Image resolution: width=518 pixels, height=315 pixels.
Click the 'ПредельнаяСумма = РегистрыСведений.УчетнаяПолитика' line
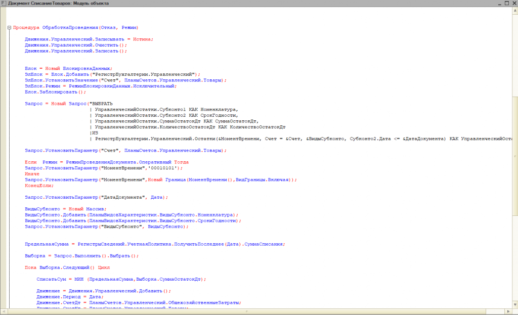tap(155, 244)
